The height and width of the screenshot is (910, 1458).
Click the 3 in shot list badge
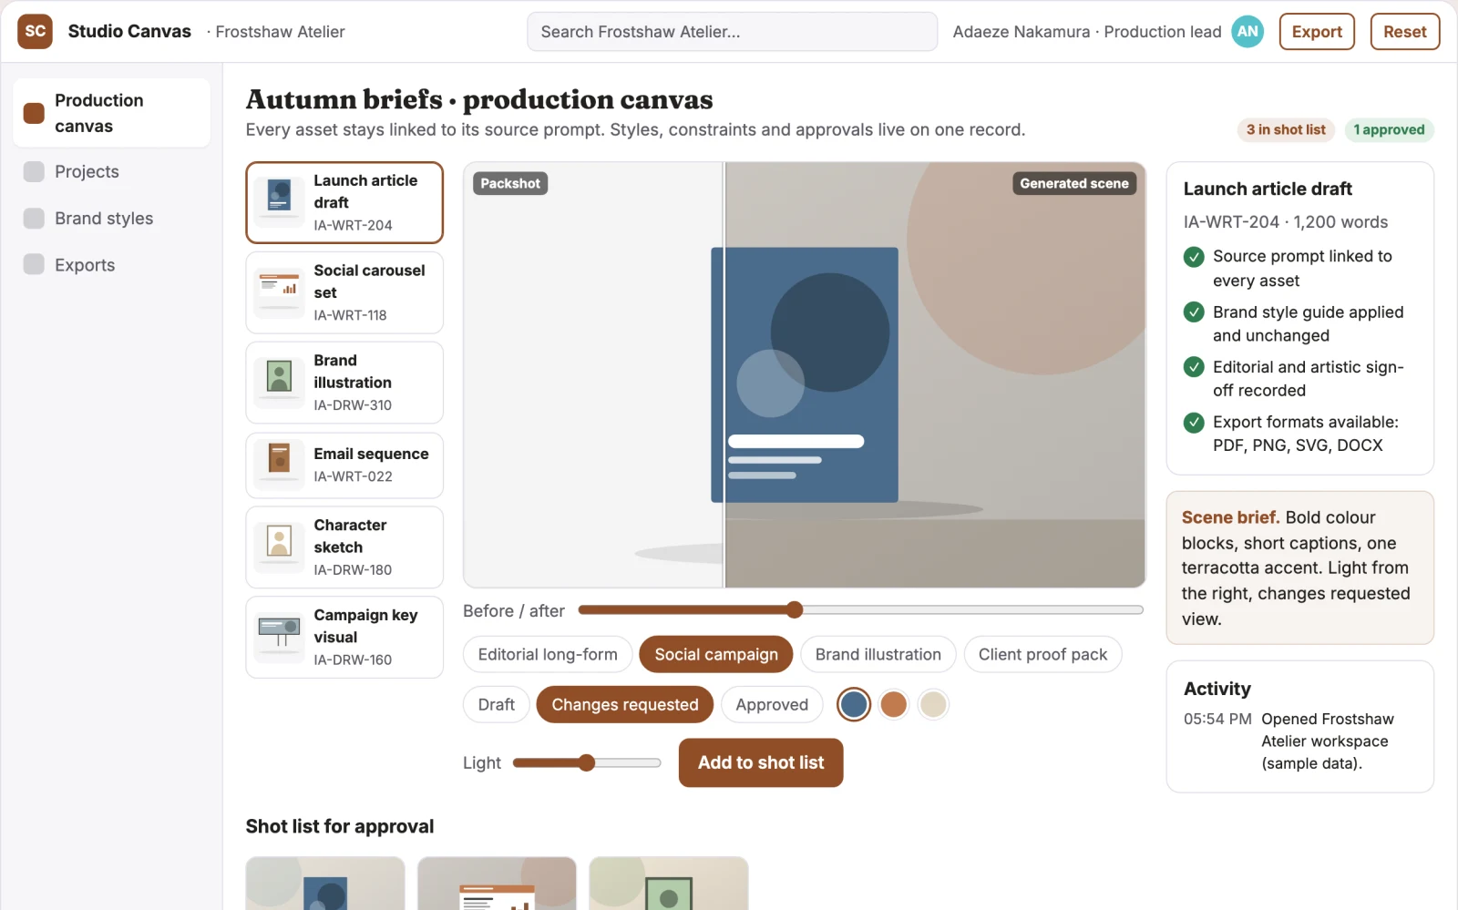[1286, 129]
